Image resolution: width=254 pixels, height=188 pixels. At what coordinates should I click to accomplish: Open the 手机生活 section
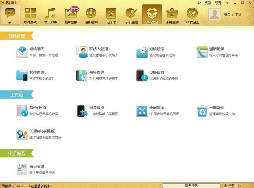pos(172,15)
